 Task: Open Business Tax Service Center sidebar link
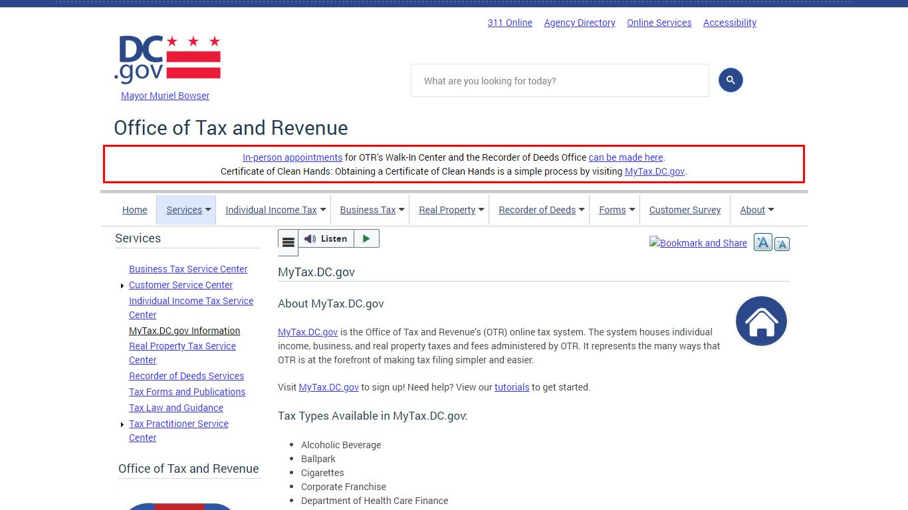pos(188,269)
